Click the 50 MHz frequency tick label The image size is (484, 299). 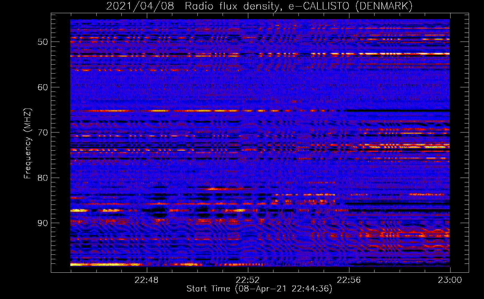(43, 42)
